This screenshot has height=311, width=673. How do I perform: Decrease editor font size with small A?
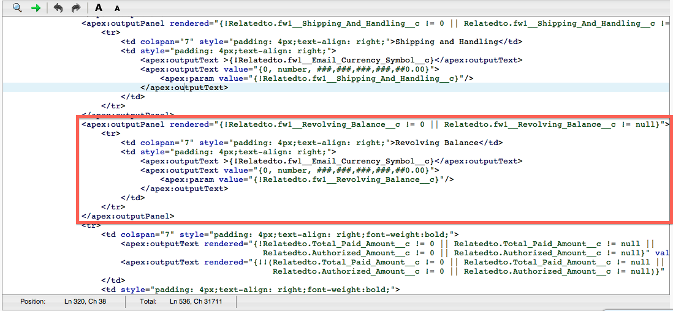(x=117, y=8)
